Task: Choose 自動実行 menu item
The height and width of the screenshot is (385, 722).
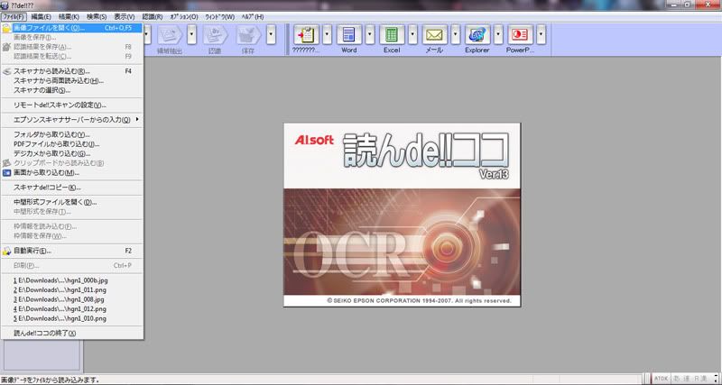Action: coord(72,251)
